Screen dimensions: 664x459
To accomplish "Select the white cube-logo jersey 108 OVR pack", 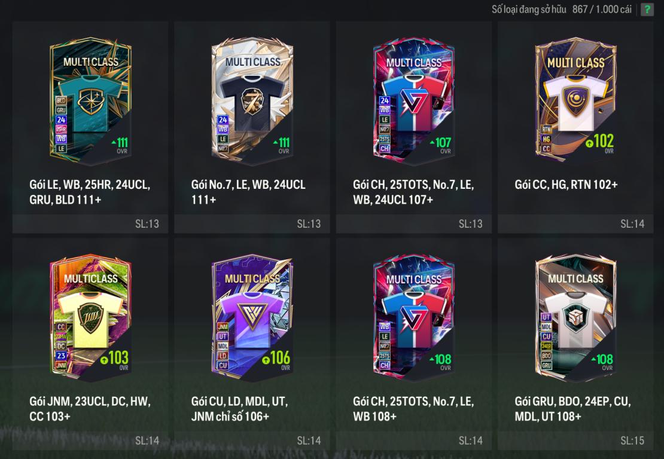I will 576,317.
